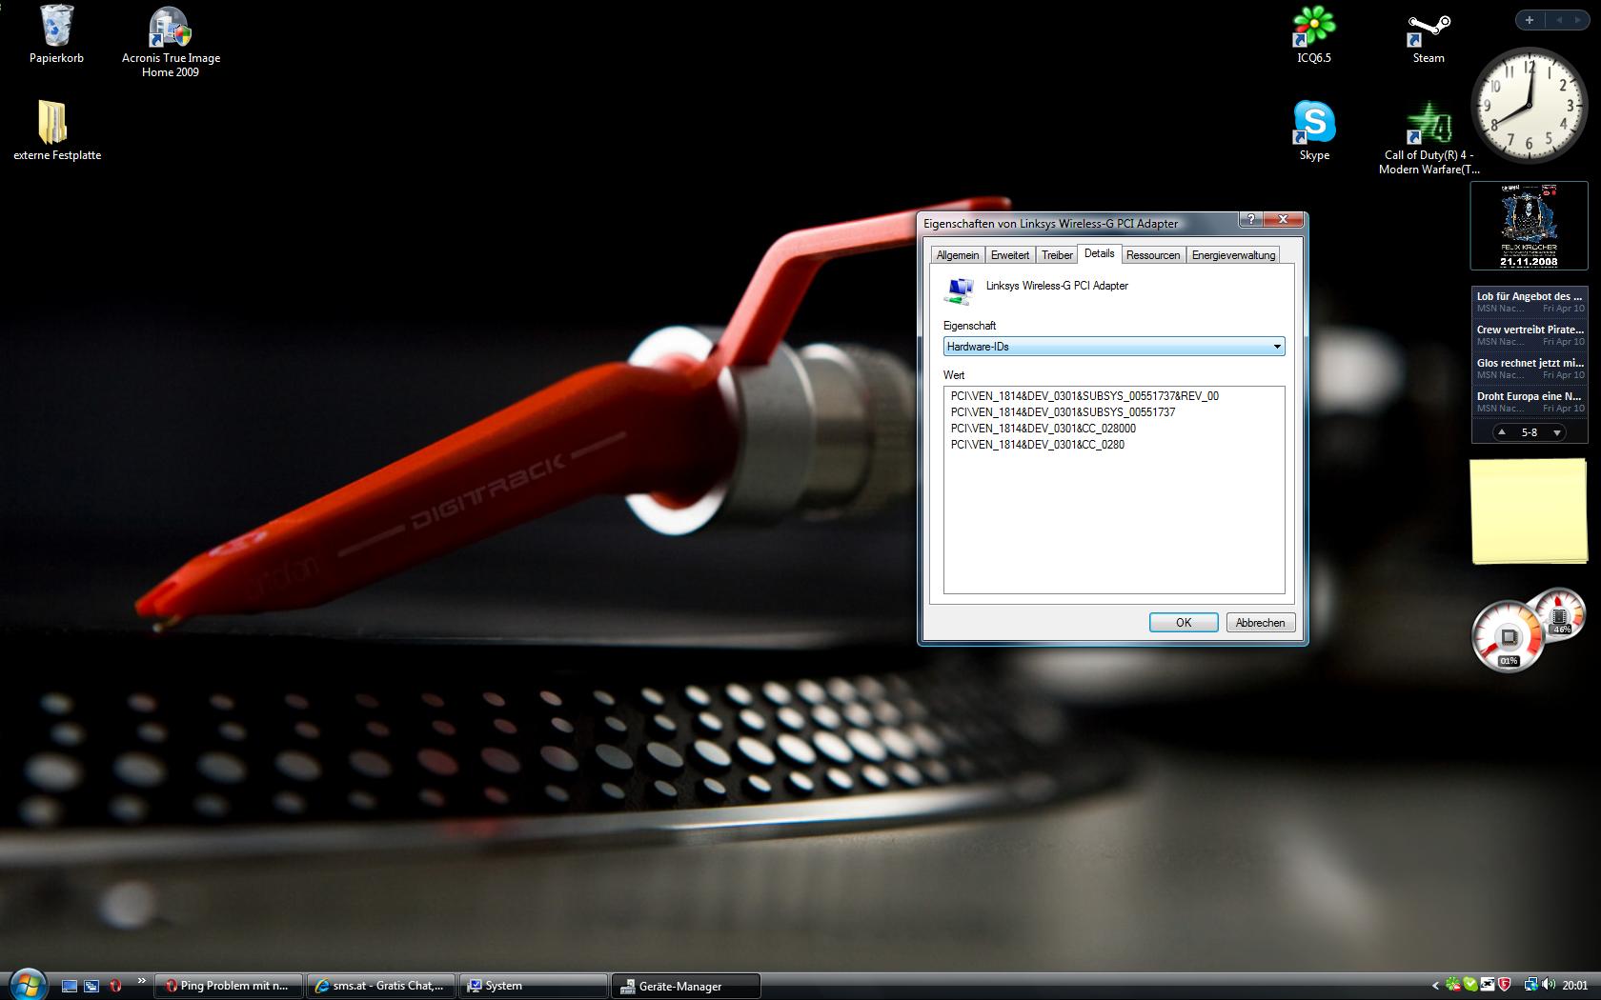Go to next sidebar gadget page arrow

click(1579, 20)
